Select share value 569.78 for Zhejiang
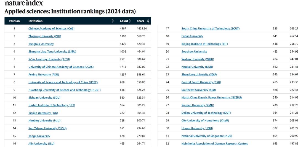 tap(141, 36)
